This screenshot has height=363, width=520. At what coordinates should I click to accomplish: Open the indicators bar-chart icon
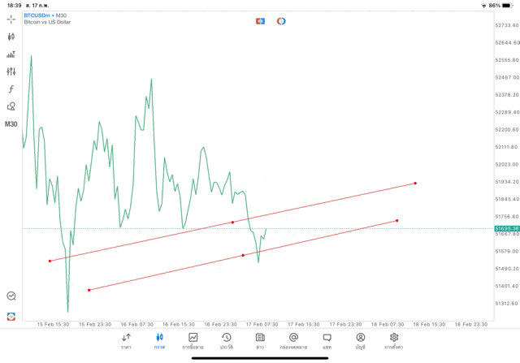11,54
